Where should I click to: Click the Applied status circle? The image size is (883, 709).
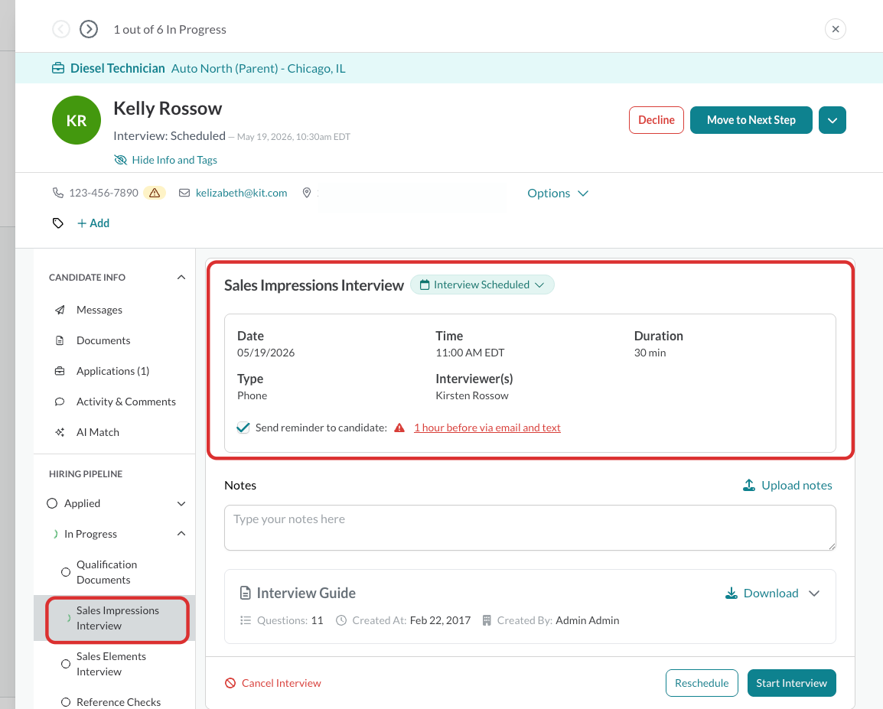coord(52,503)
